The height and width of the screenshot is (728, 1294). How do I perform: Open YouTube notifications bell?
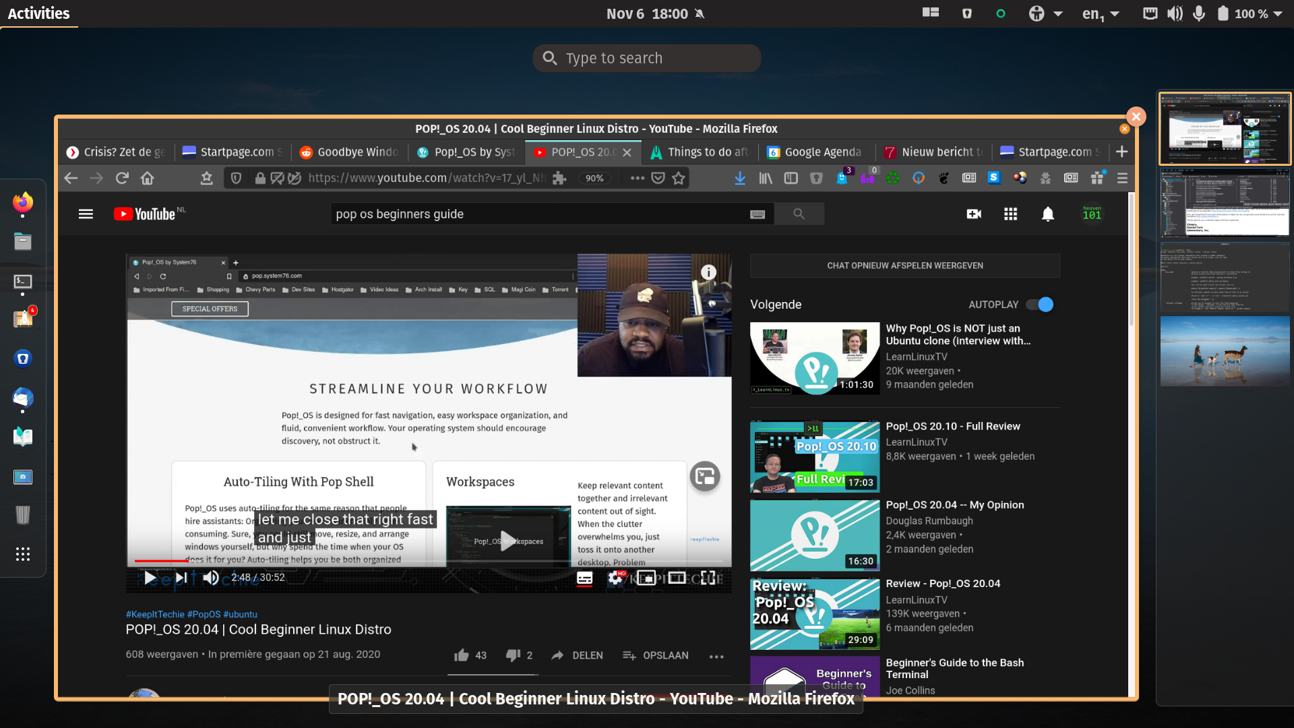1048,214
